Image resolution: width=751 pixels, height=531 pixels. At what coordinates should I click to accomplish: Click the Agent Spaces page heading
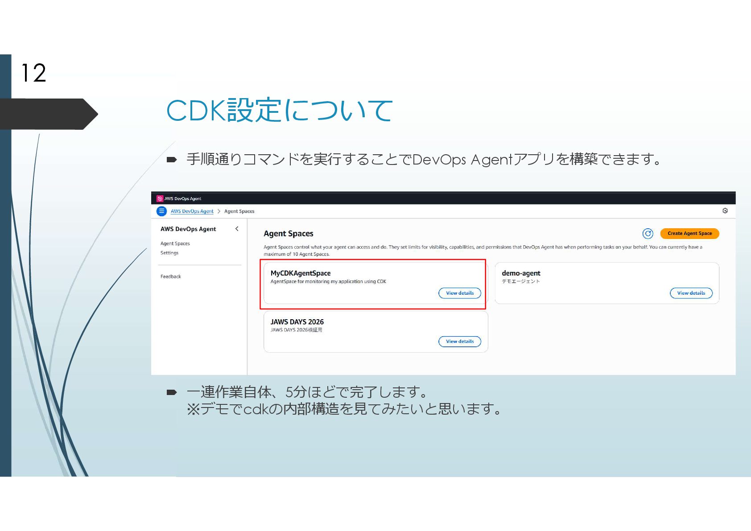[289, 234]
